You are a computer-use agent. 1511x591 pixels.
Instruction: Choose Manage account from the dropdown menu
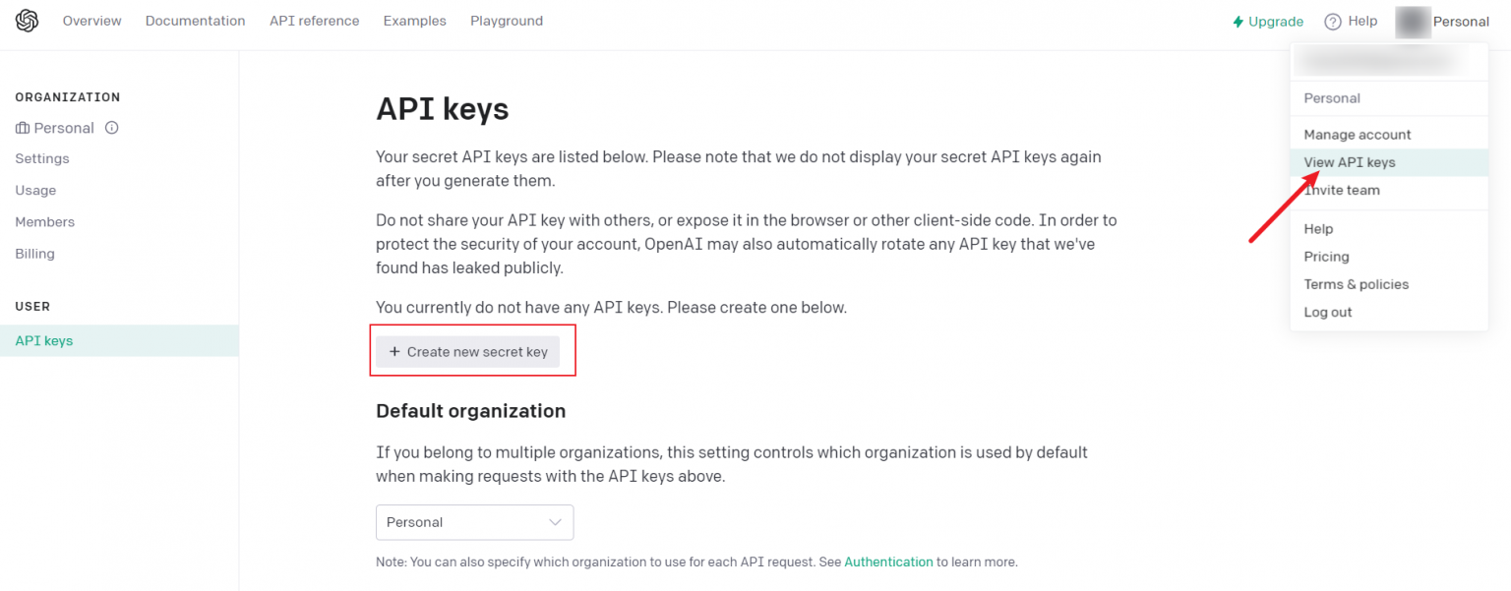pyautogui.click(x=1357, y=134)
